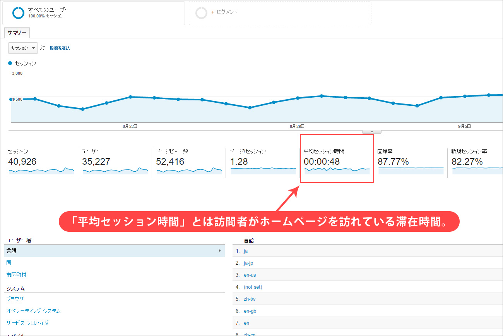The image size is (503, 336).
Task: Click the システム section heading
Action: click(x=15, y=288)
